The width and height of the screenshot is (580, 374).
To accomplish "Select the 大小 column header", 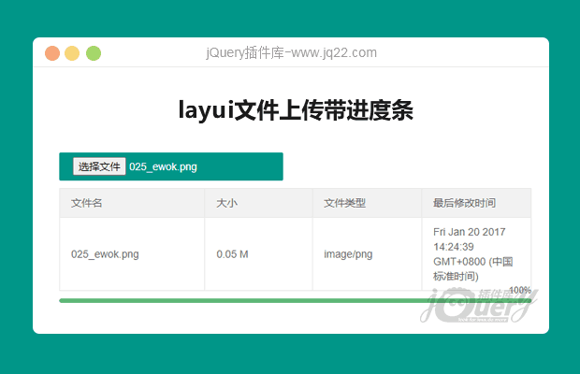I will coord(226,203).
